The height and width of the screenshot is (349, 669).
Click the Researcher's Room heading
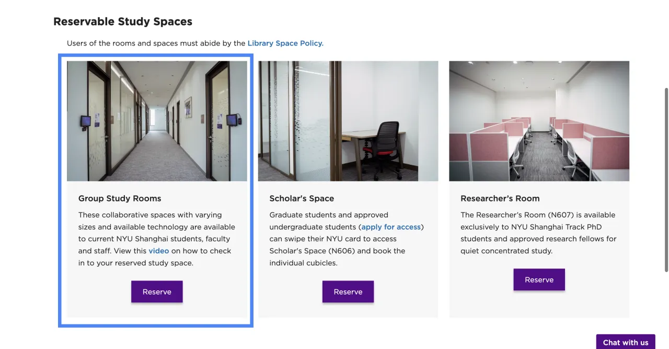coord(500,198)
